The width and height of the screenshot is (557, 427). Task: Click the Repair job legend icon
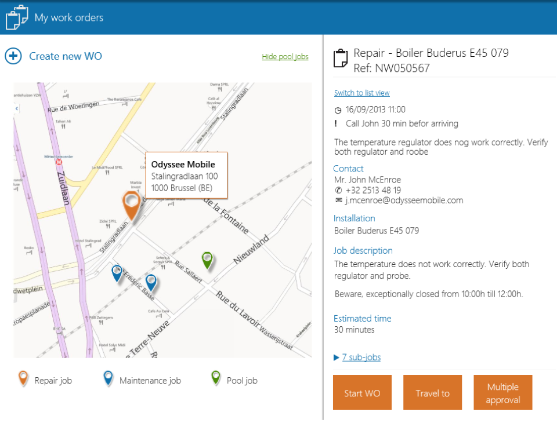[x=23, y=379]
